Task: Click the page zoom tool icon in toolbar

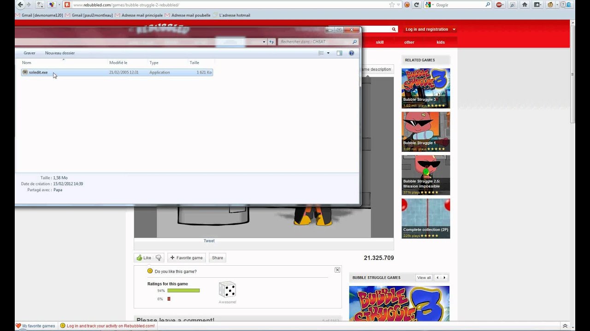Action: click(512, 5)
